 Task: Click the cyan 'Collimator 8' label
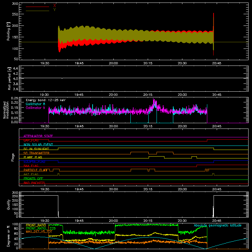click(35, 104)
